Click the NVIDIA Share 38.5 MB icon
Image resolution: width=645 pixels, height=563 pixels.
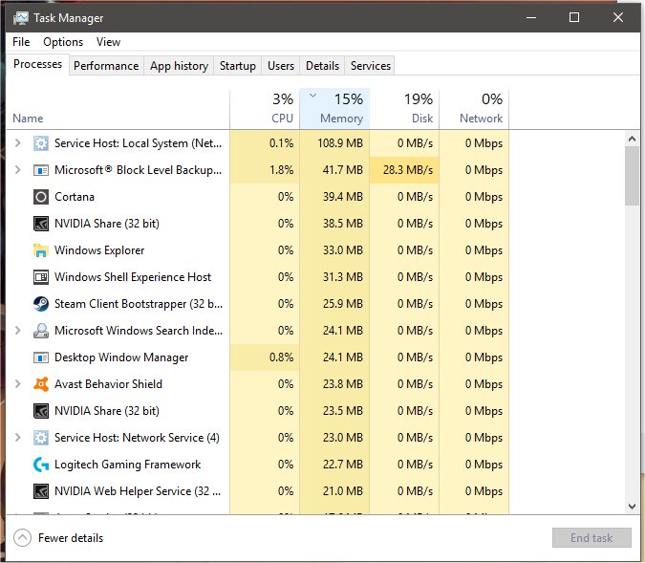click(x=41, y=224)
